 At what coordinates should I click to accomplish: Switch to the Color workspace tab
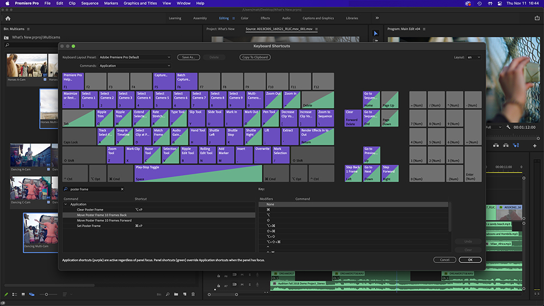(x=245, y=18)
